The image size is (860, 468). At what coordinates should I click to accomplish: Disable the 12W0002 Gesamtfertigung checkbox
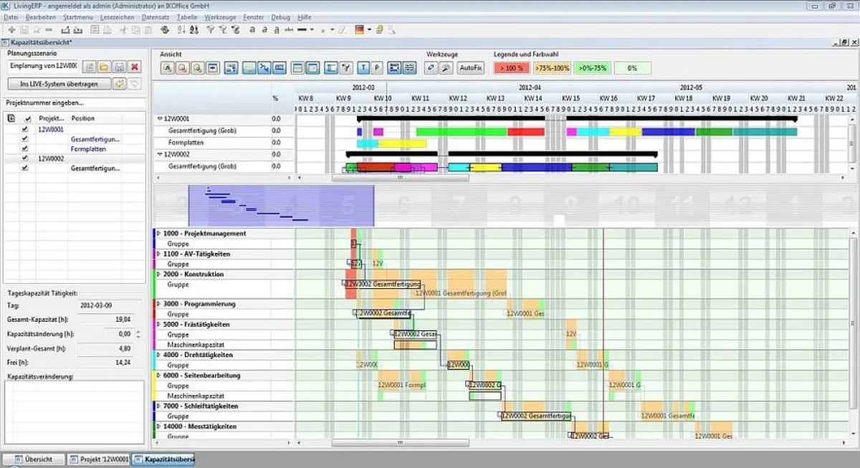pyautogui.click(x=24, y=168)
